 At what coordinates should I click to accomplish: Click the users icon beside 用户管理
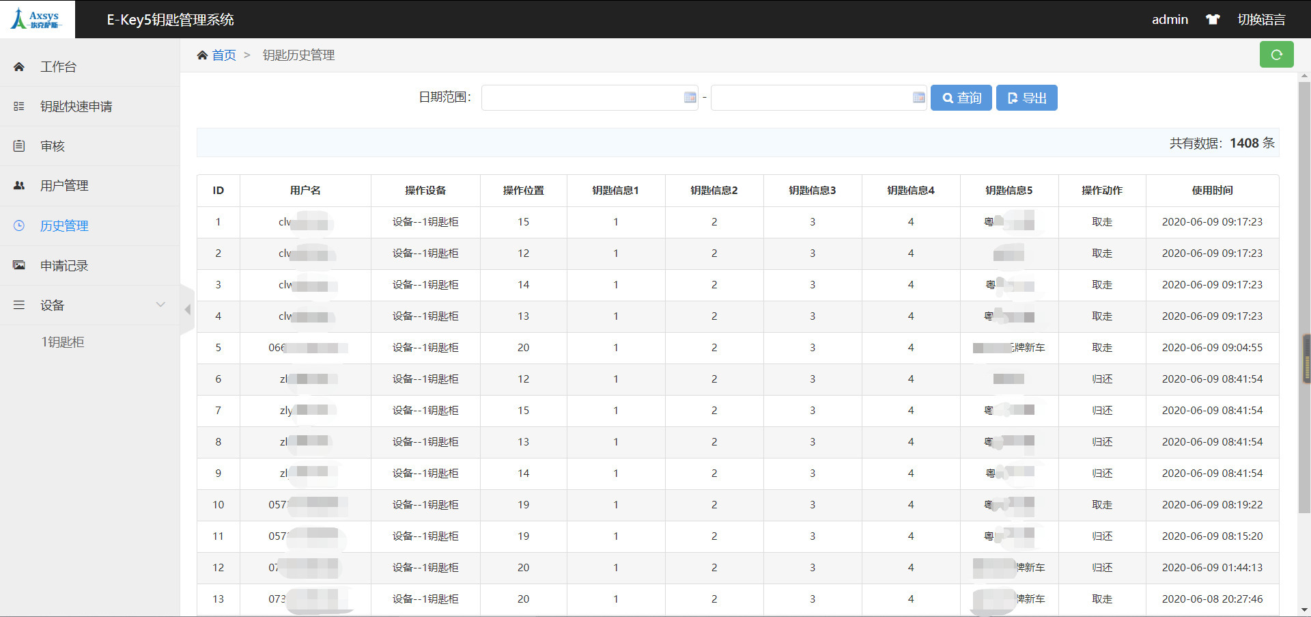coord(19,186)
